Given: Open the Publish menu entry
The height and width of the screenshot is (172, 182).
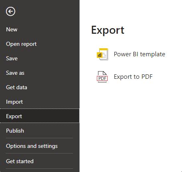Looking at the screenshot, I should (15, 131).
